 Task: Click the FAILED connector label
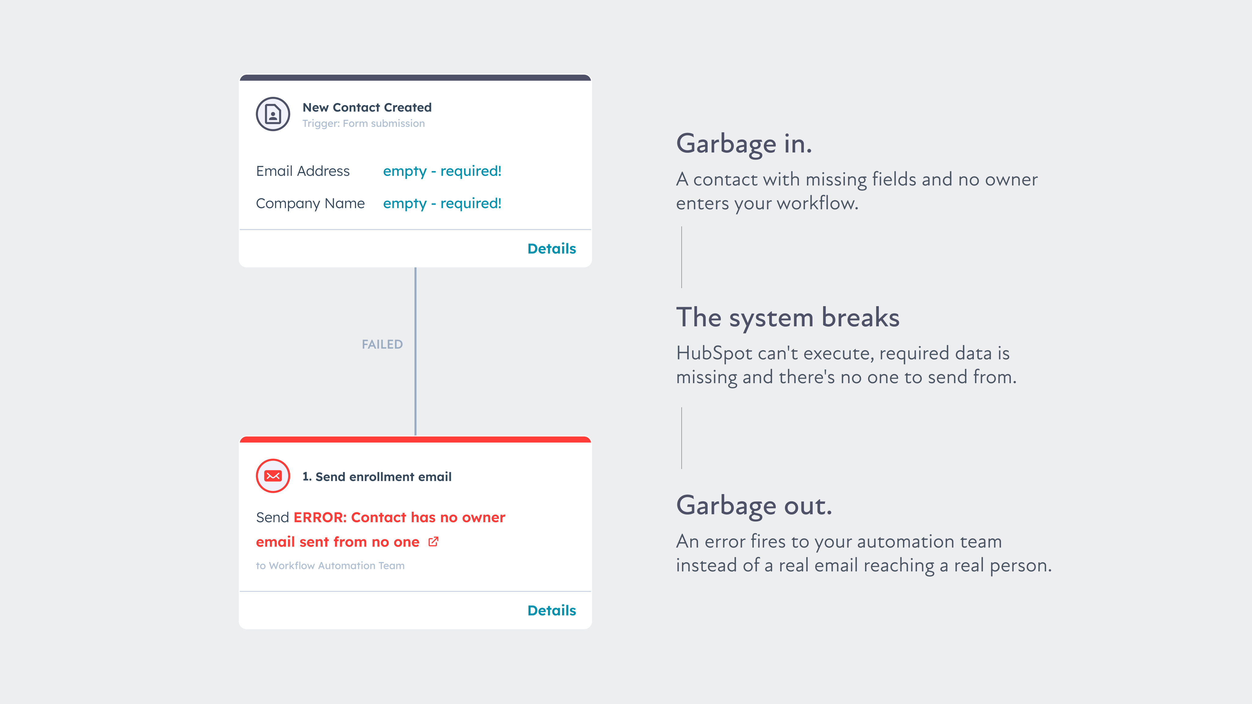pyautogui.click(x=382, y=344)
